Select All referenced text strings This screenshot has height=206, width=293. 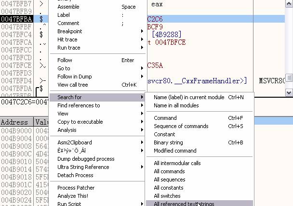[200, 204]
